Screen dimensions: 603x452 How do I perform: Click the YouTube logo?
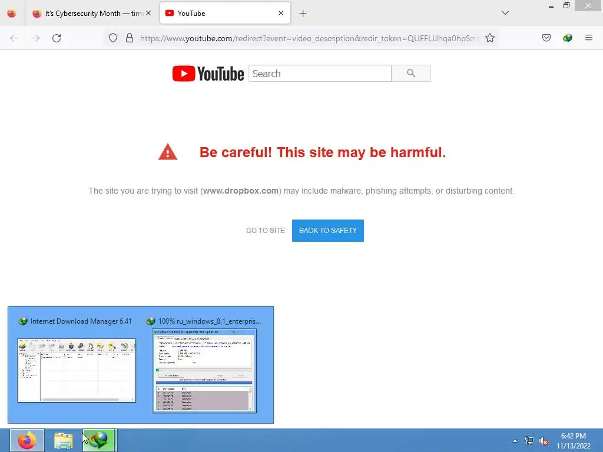208,74
